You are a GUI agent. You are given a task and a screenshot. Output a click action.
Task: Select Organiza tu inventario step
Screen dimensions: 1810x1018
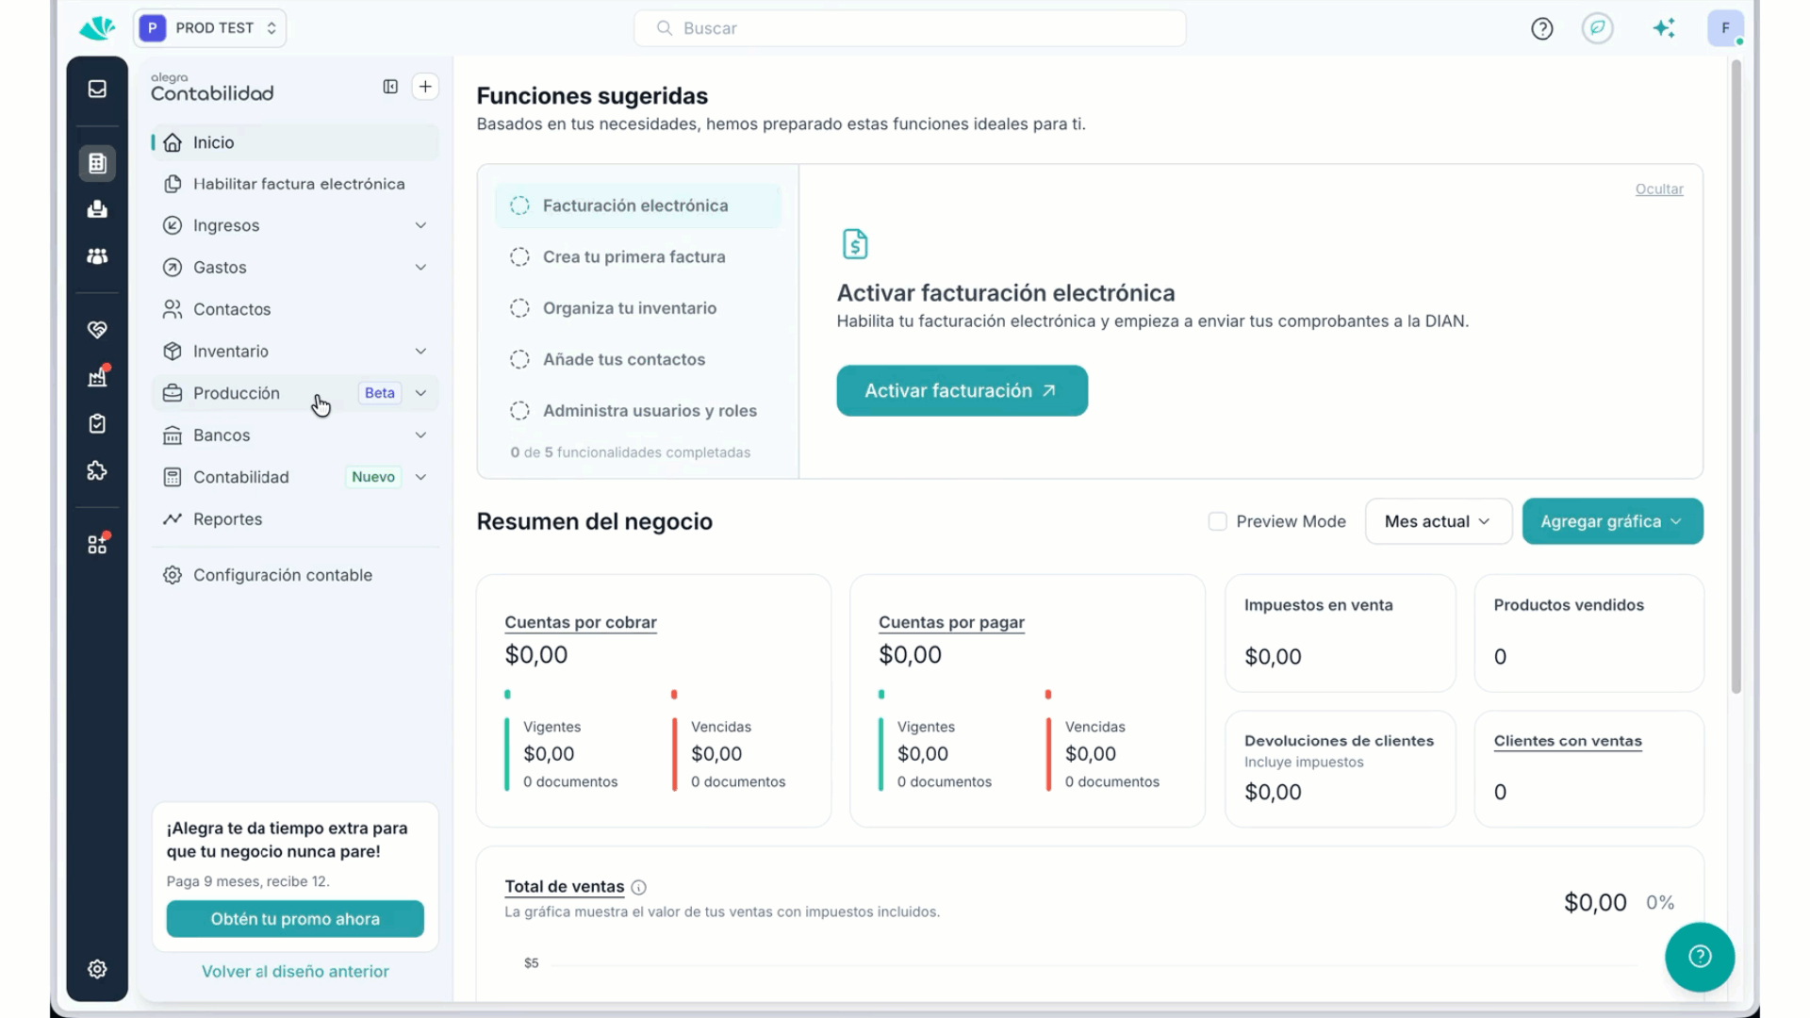pyautogui.click(x=638, y=308)
